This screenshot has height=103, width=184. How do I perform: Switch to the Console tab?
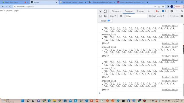pos(129,11)
